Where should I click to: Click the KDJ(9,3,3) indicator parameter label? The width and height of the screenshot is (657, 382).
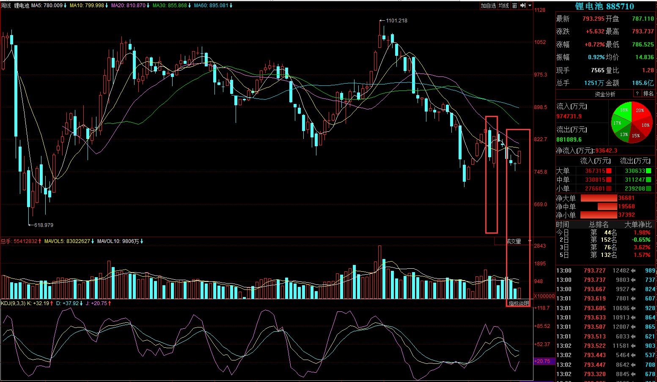[13, 303]
